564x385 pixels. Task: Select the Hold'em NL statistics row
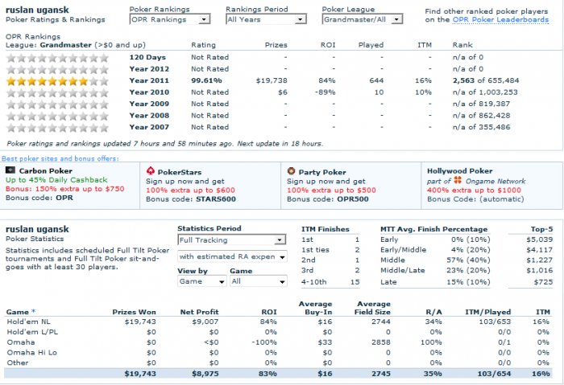tap(278, 322)
